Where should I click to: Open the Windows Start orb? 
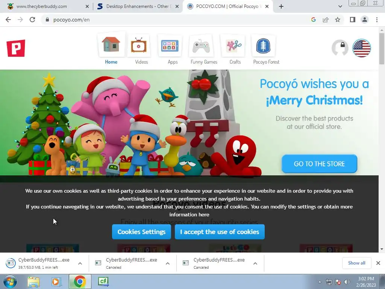pyautogui.click(x=10, y=281)
